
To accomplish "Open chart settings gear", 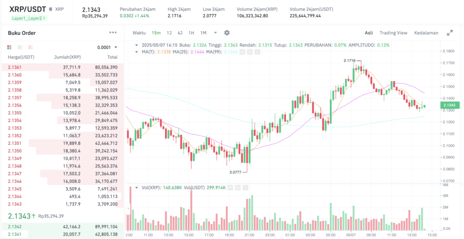I will coord(227,33).
